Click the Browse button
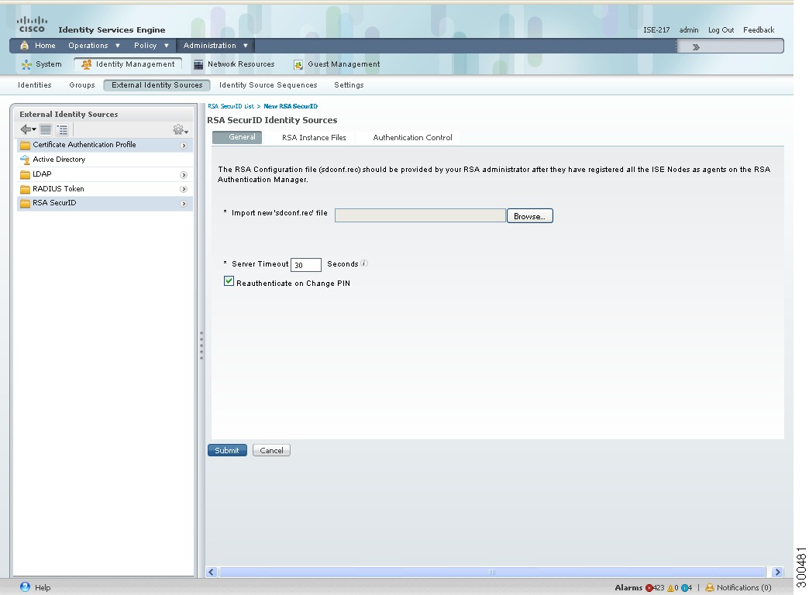Viewport: 809px width, 595px height. coord(529,216)
